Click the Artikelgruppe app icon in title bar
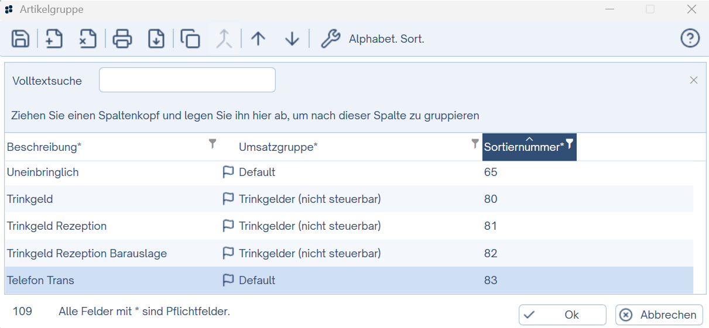 (9, 9)
